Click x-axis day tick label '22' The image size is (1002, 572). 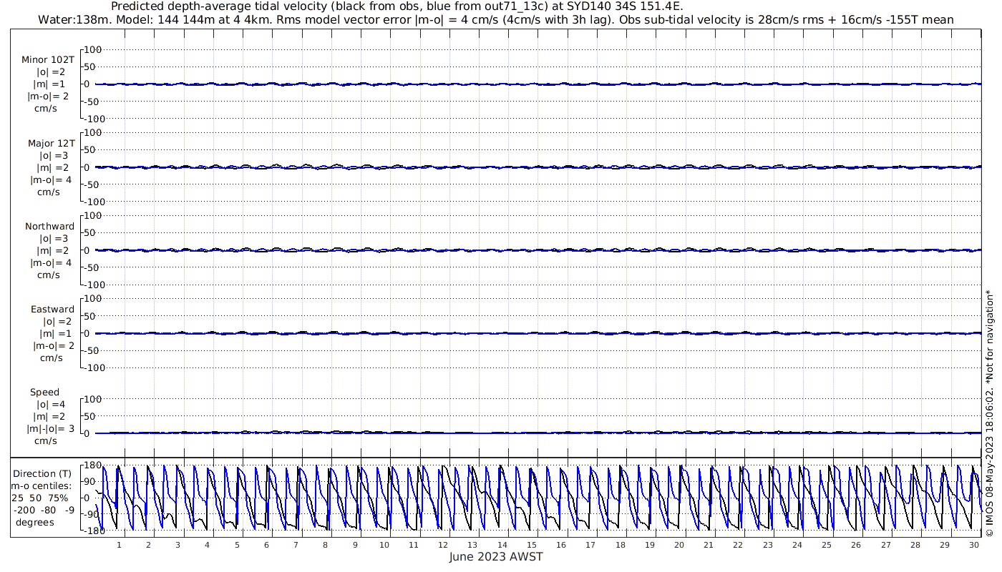coord(738,545)
